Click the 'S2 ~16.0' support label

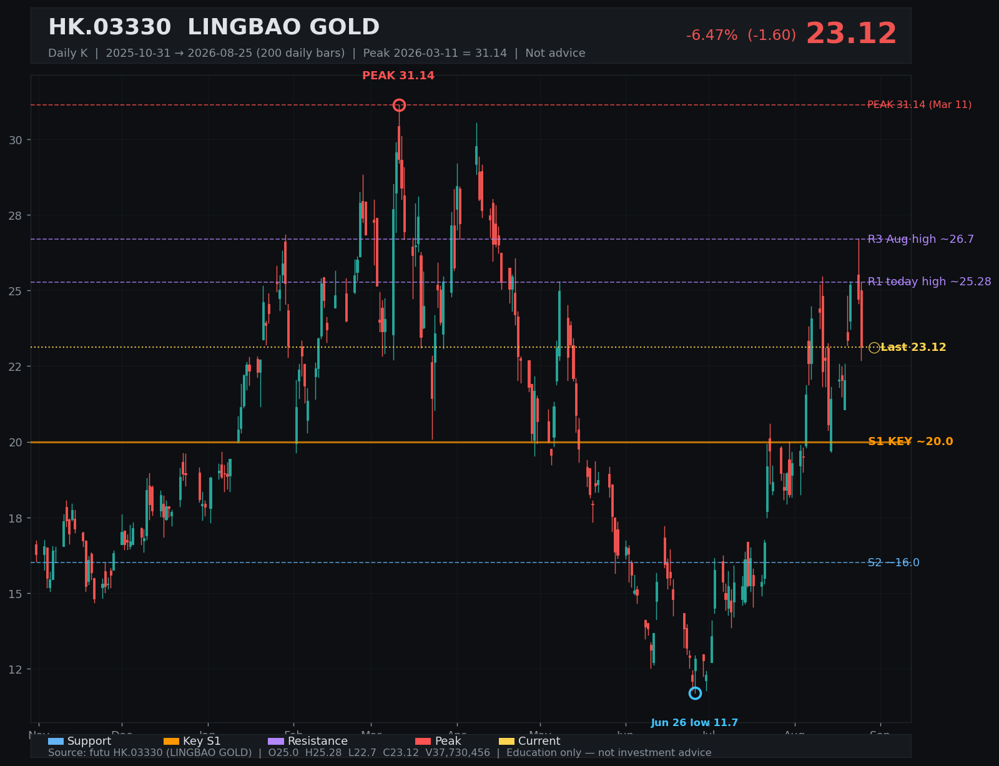click(x=893, y=563)
